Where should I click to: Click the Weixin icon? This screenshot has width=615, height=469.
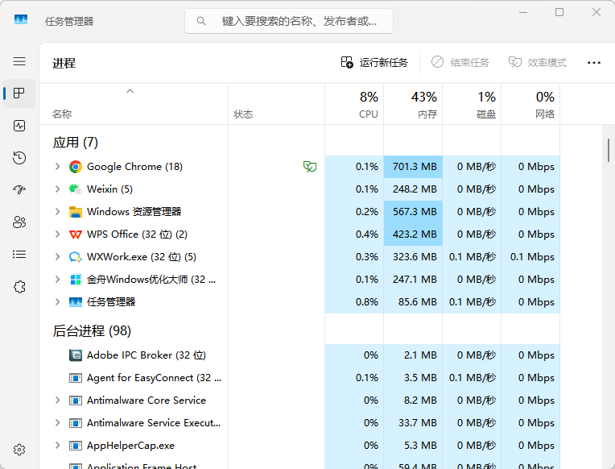point(76,189)
